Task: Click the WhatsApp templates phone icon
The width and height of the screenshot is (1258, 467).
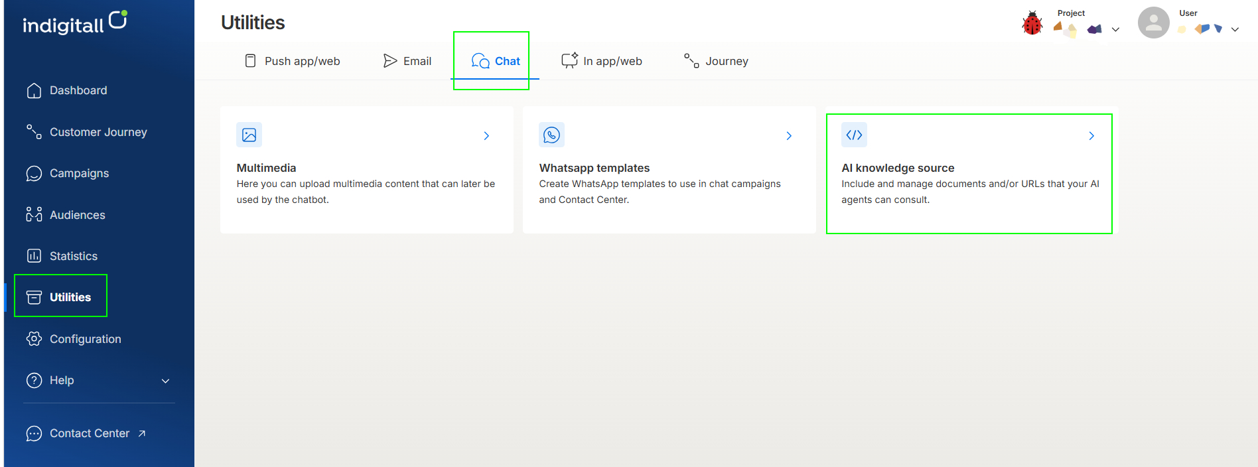Action: pos(551,135)
